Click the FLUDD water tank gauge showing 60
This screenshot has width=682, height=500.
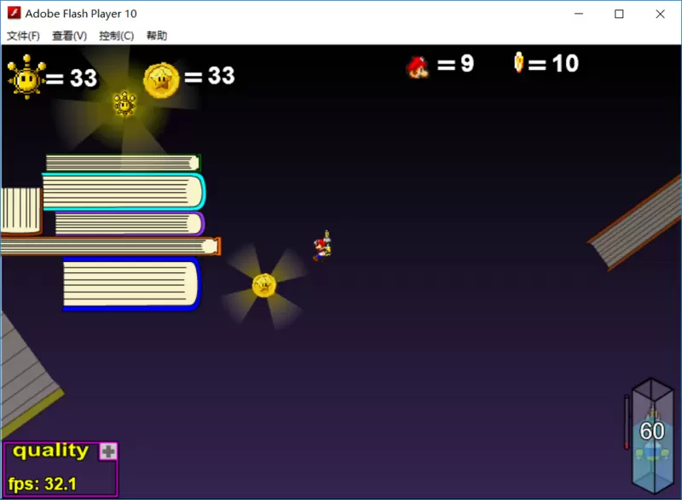click(x=651, y=437)
